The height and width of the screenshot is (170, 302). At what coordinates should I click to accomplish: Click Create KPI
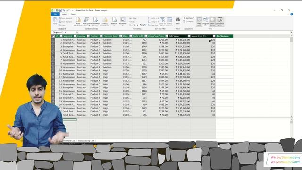pos(189,22)
